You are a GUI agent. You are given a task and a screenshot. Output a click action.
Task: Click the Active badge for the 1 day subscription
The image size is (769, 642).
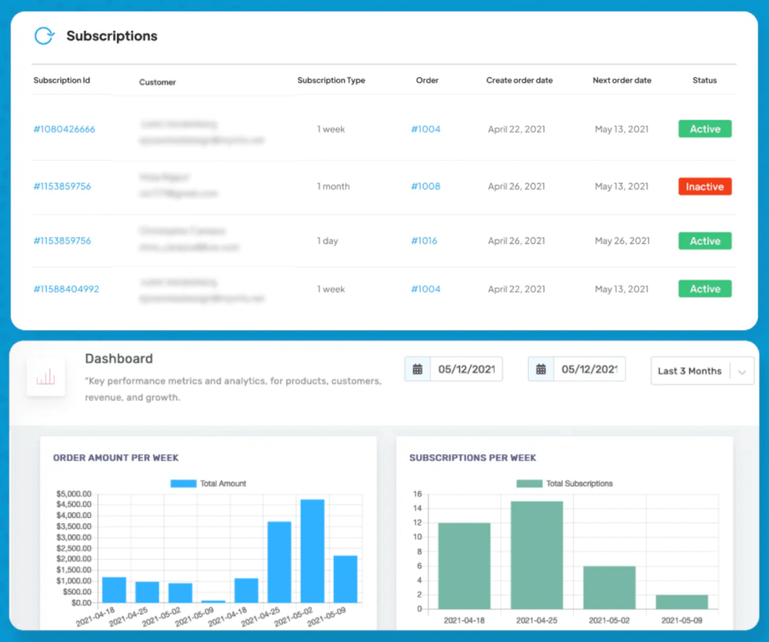click(x=704, y=241)
